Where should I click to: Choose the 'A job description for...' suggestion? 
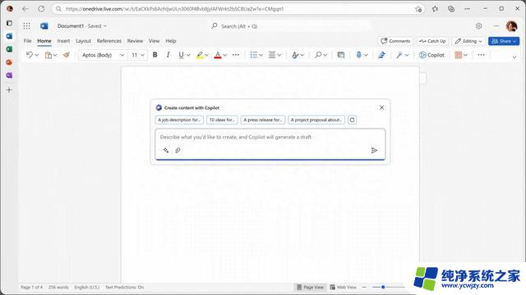(x=179, y=120)
